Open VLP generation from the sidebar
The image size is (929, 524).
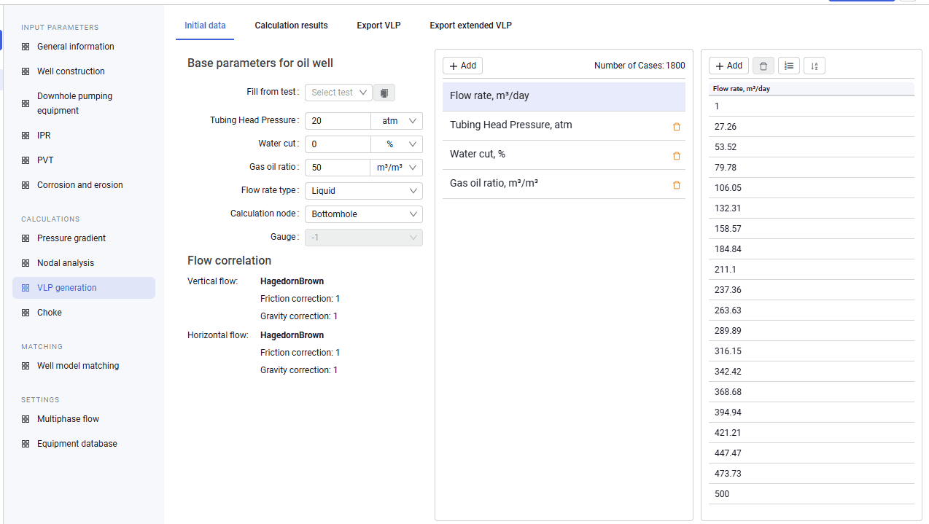(84, 288)
